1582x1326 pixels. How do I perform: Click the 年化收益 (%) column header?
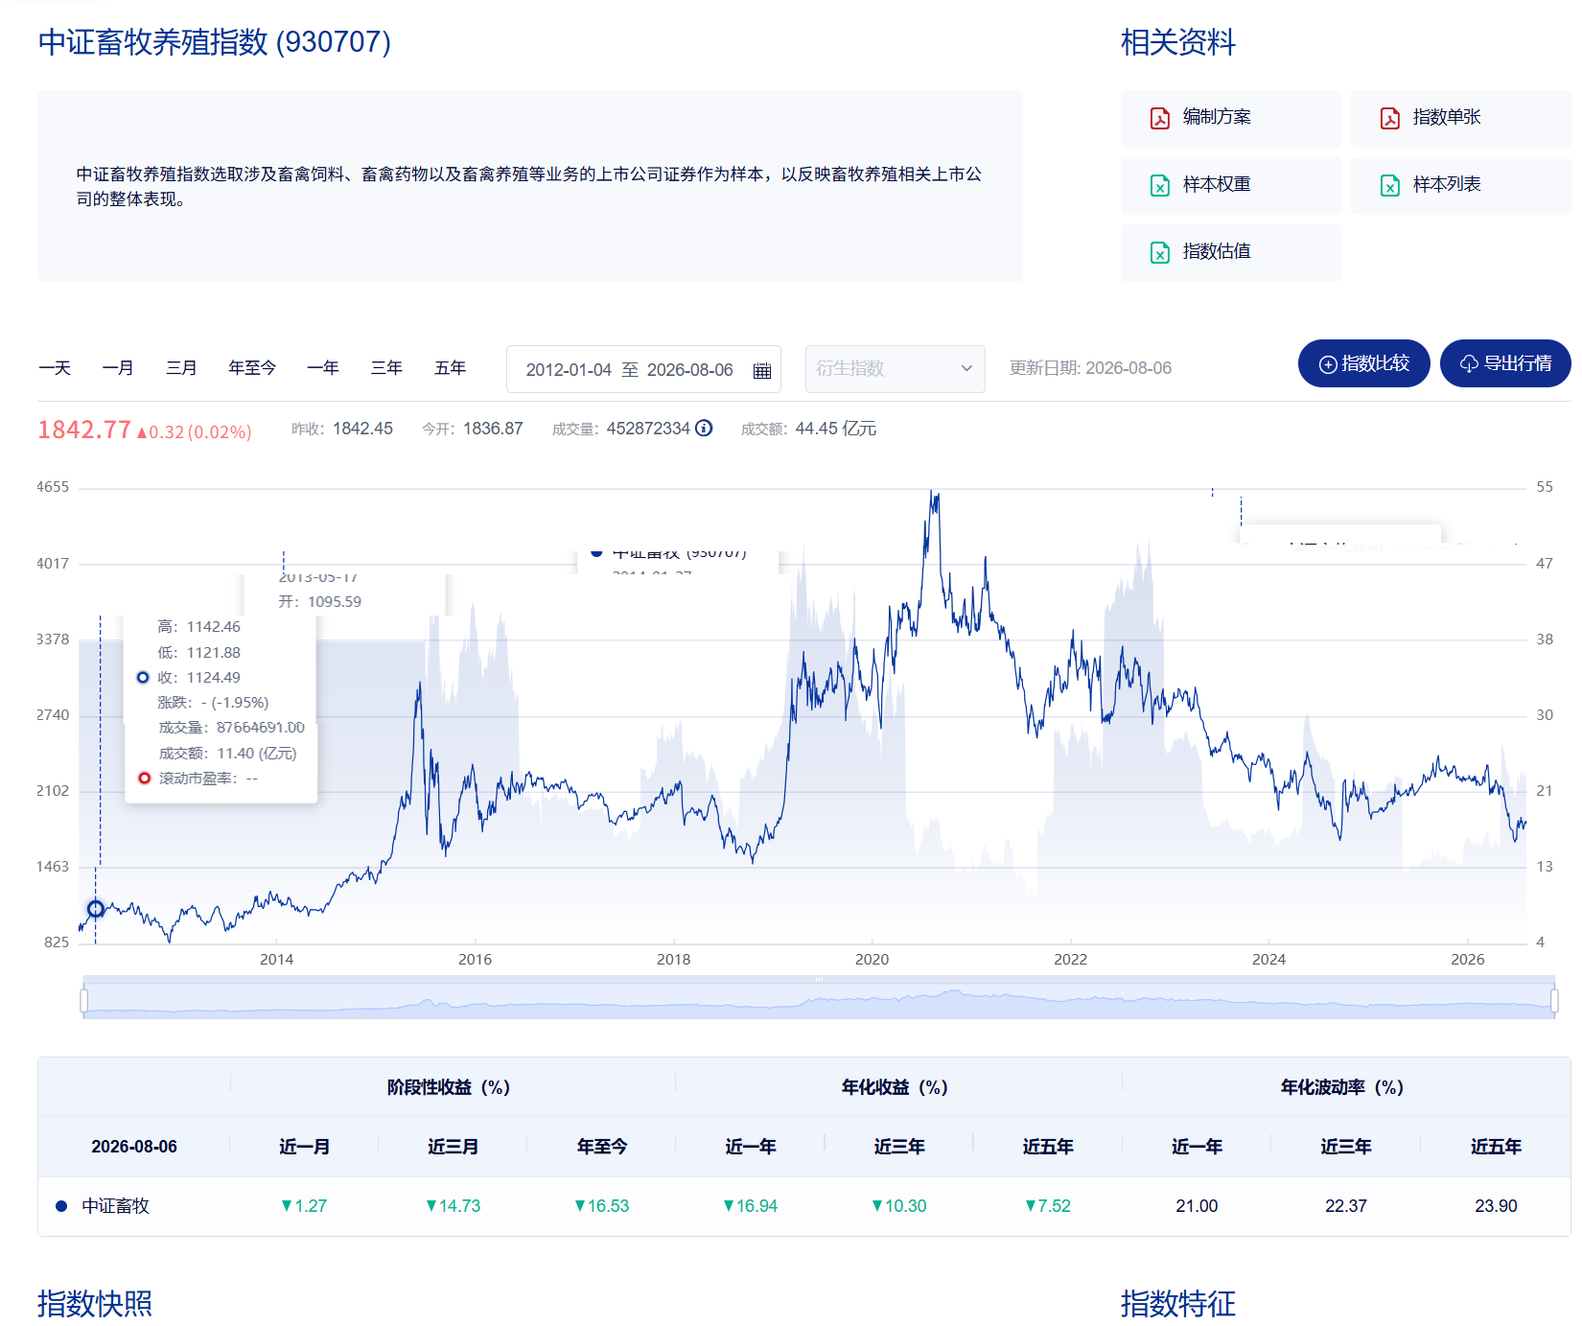click(895, 1087)
